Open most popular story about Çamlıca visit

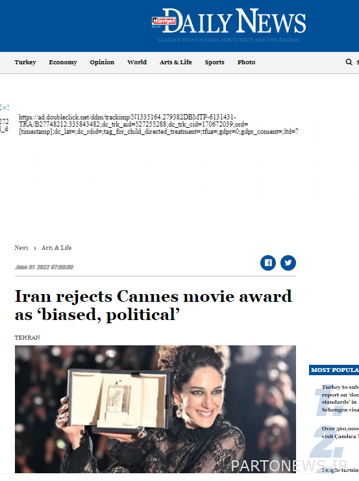pos(340,432)
